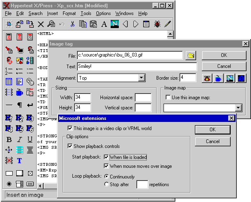
Task: Open the Alignment dropdown showing Top
Action: coord(141,78)
